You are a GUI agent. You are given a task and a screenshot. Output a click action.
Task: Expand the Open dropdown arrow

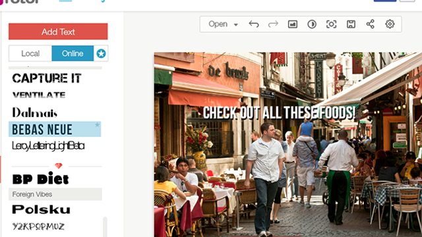pos(236,25)
